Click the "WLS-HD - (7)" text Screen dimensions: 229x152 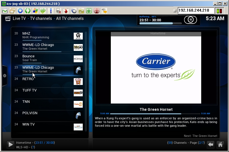coord(26,147)
